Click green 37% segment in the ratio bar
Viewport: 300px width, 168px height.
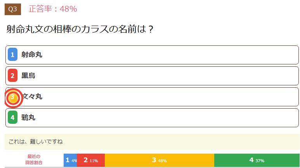pos(257,160)
